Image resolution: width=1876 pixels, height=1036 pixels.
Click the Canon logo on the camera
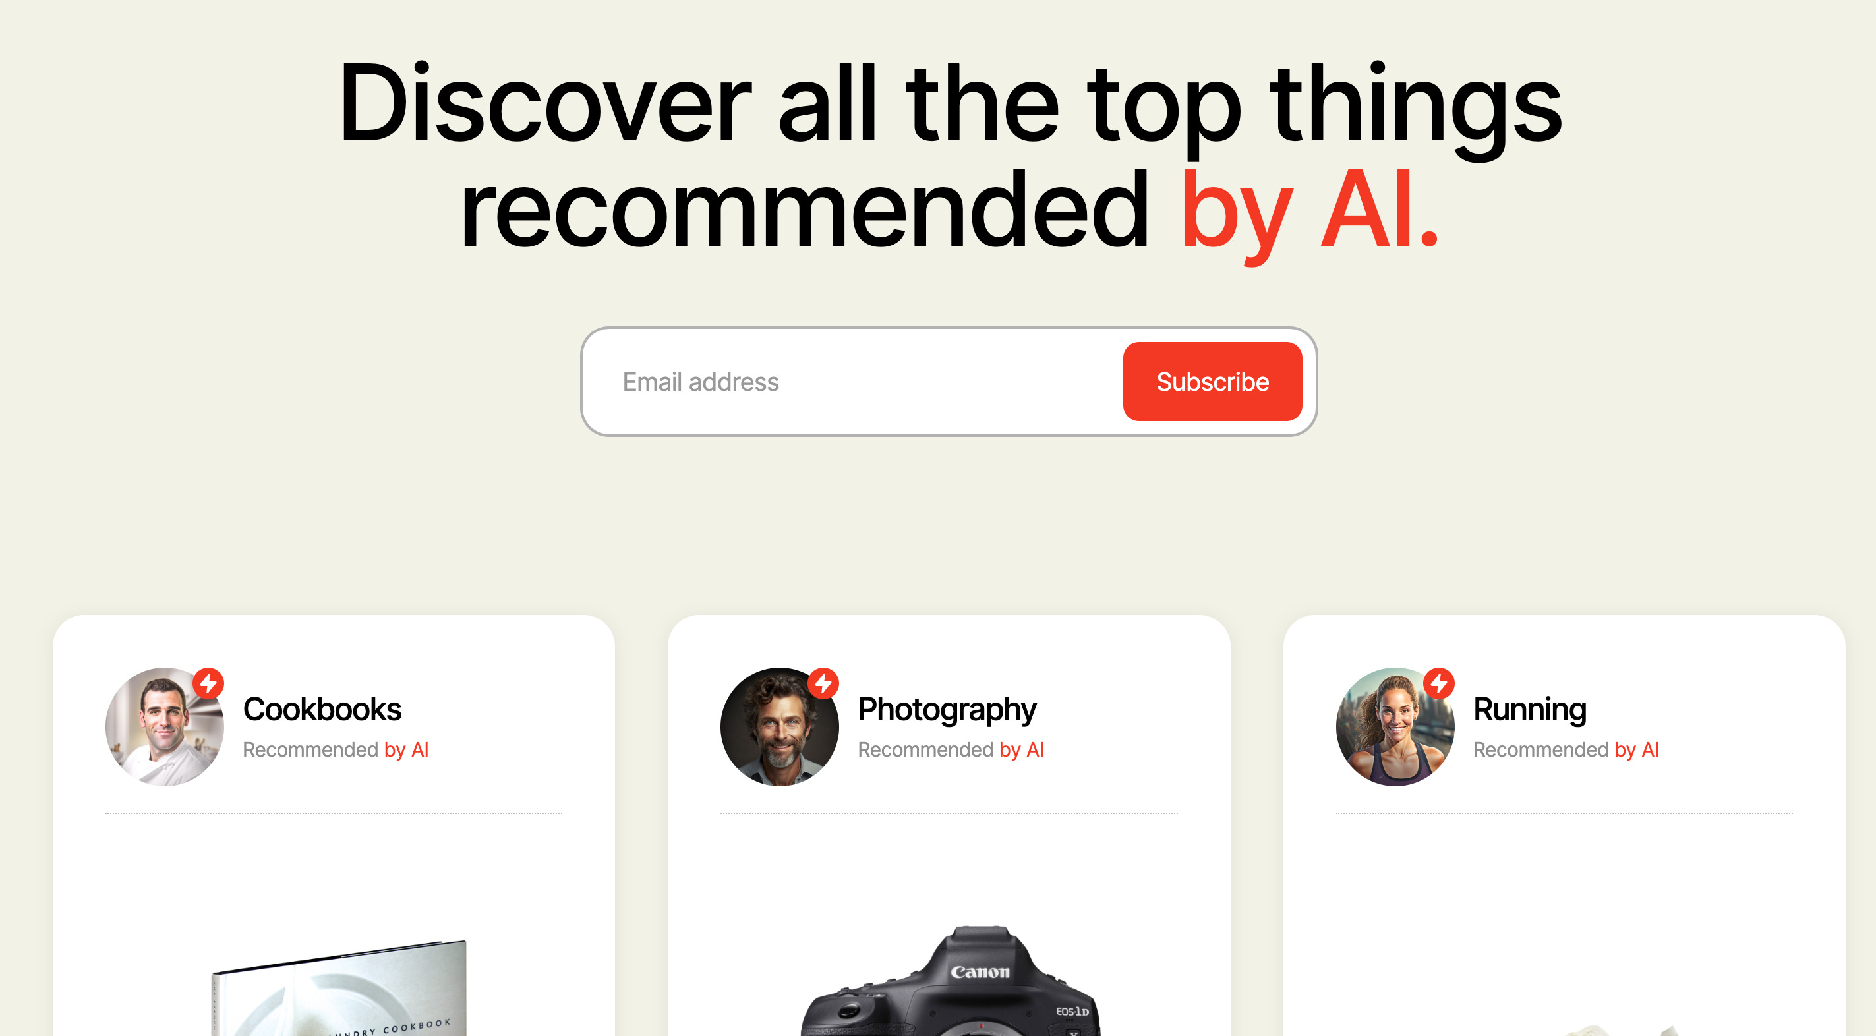pyautogui.click(x=980, y=971)
